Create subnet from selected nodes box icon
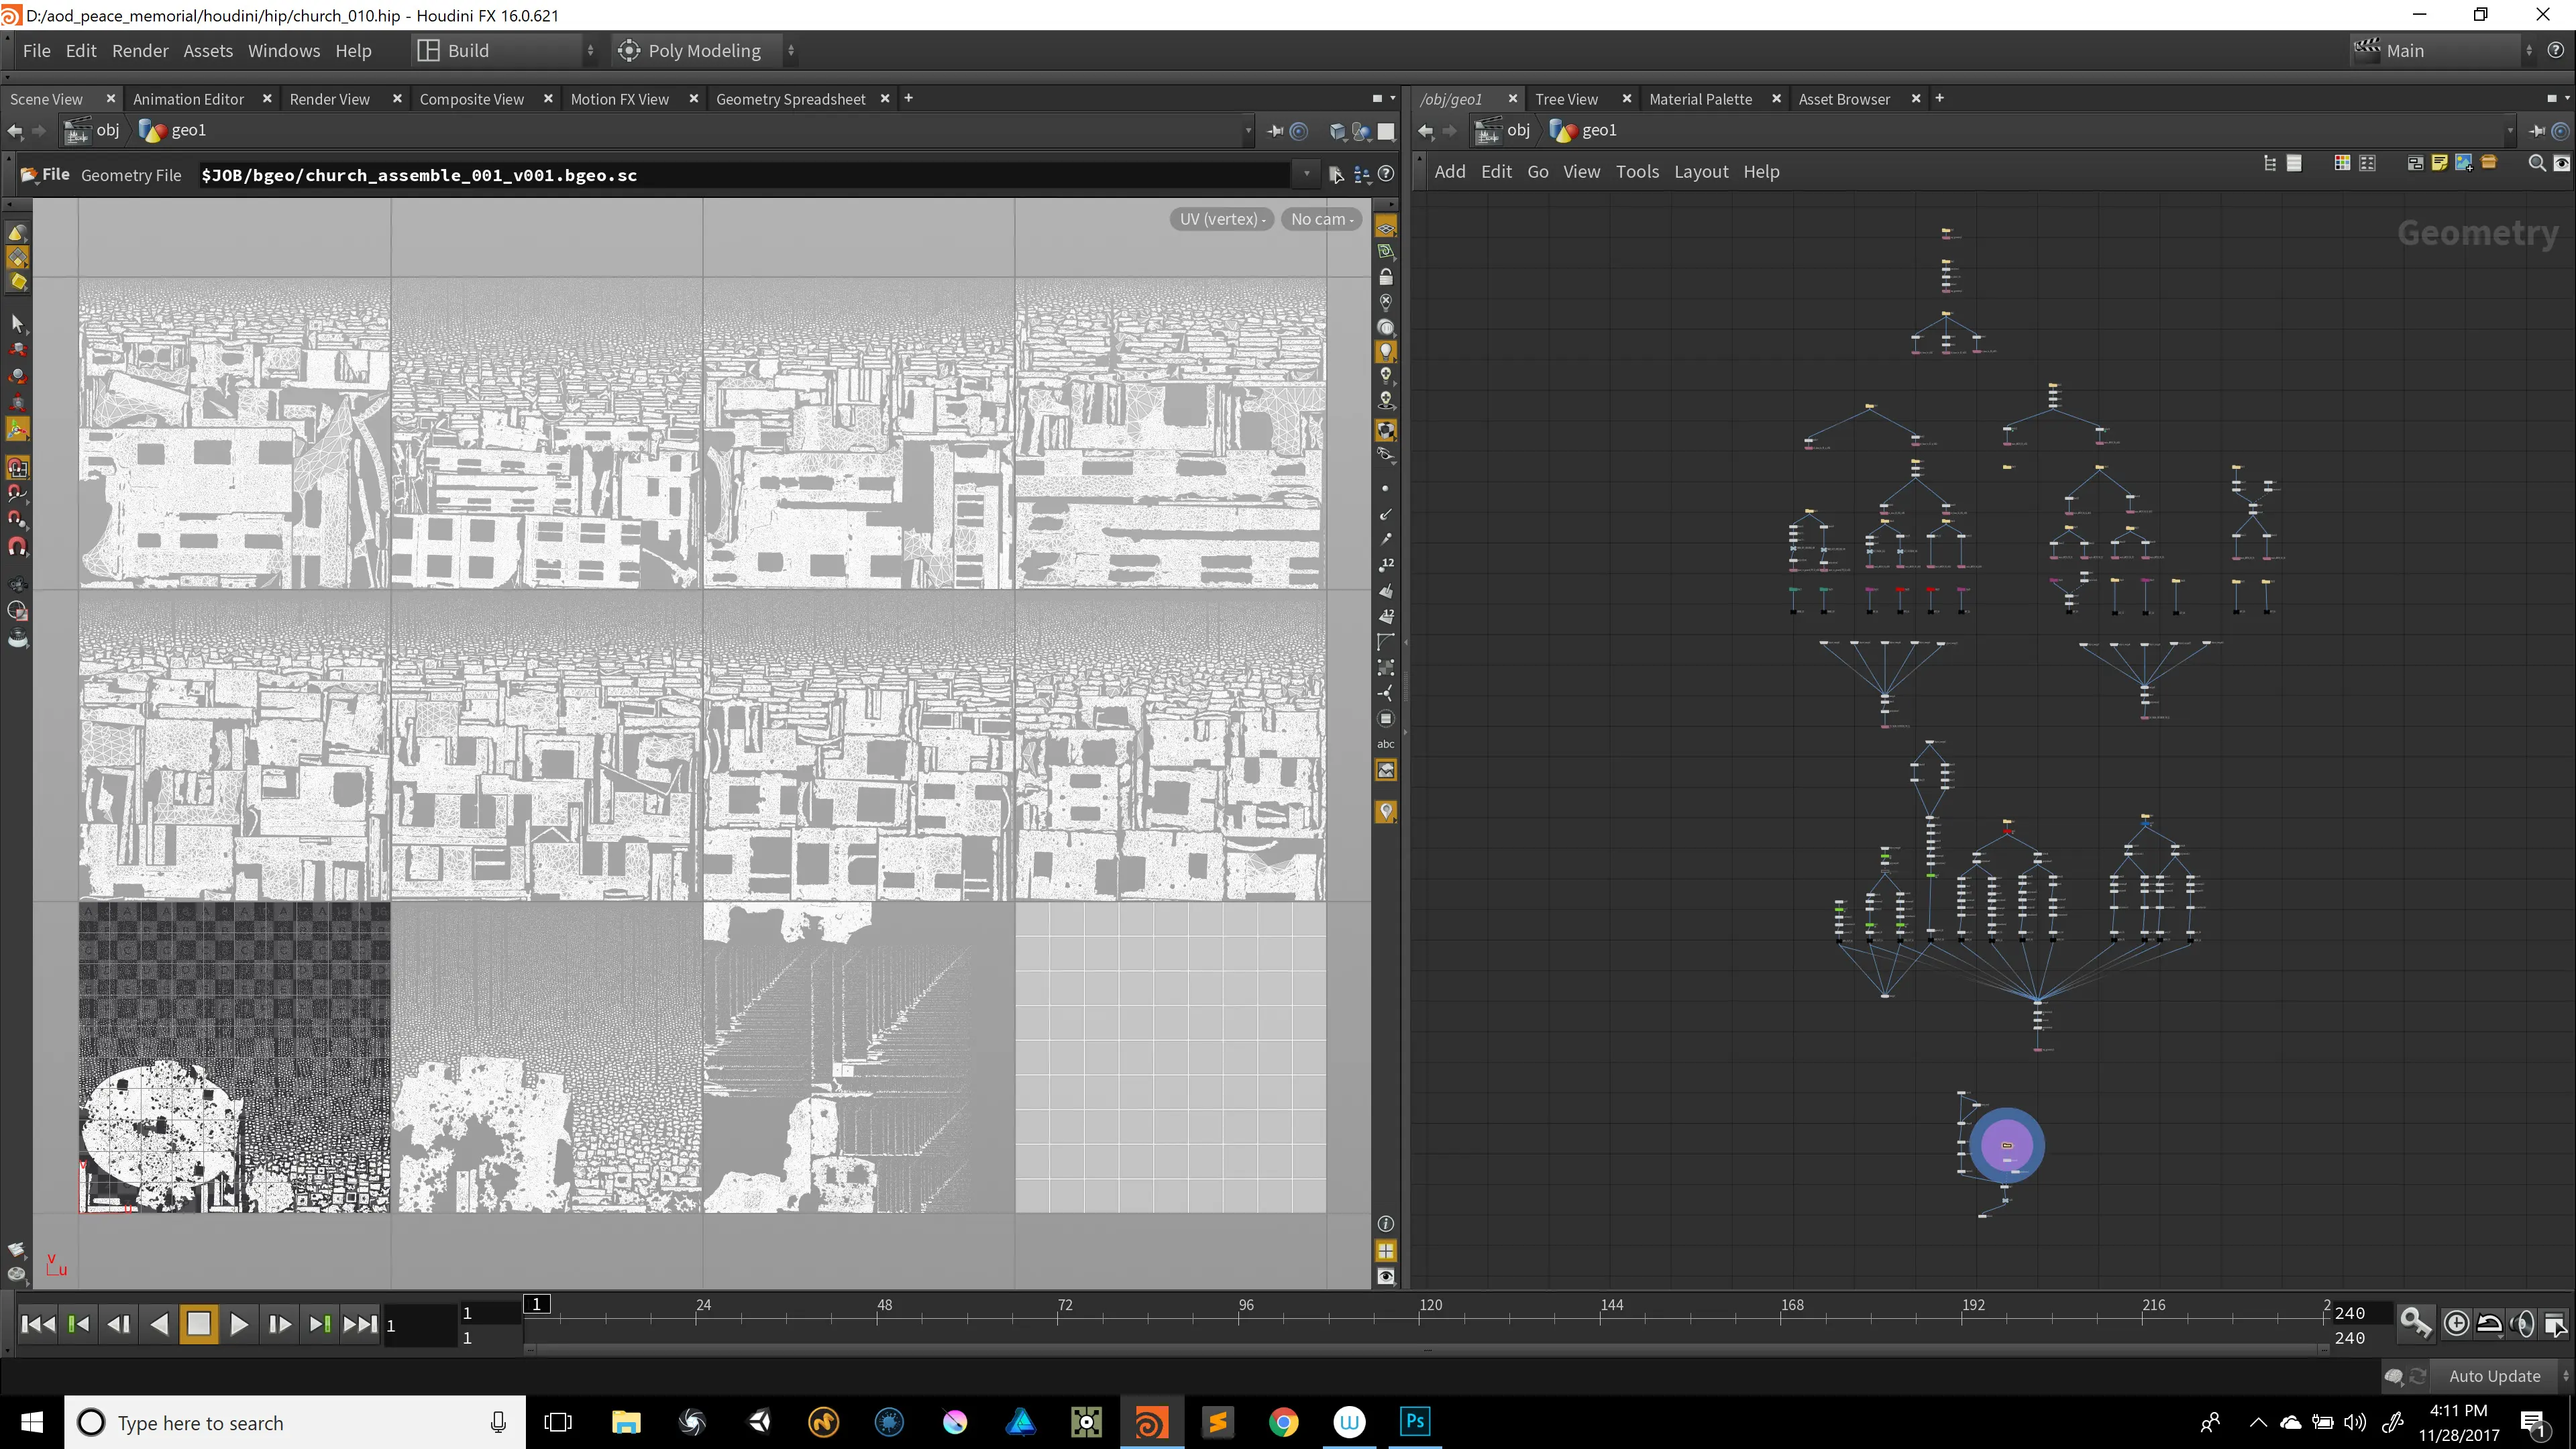The image size is (2576, 1449). tap(2489, 163)
